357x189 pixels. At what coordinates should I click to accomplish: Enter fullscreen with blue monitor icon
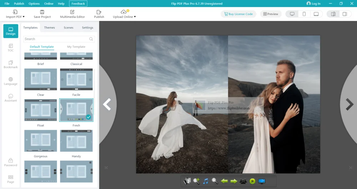coord(262,181)
